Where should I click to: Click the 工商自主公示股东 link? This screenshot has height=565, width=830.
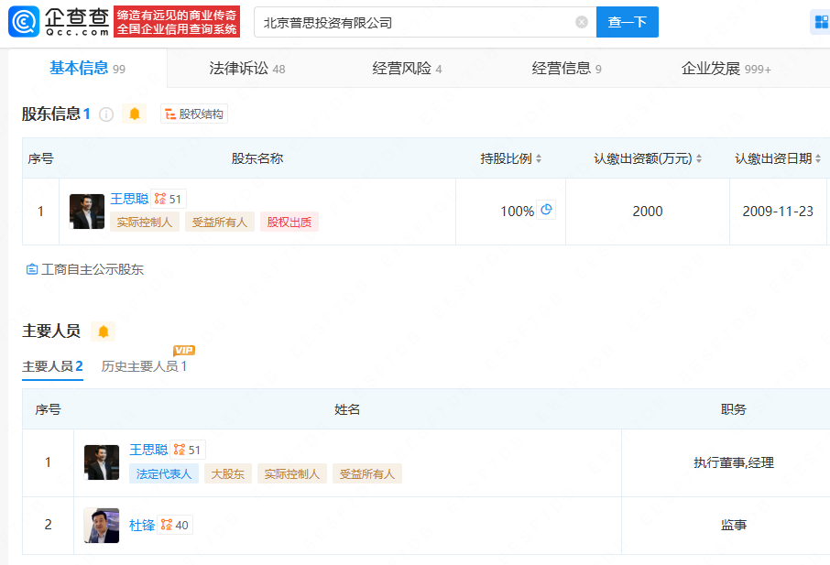[84, 269]
